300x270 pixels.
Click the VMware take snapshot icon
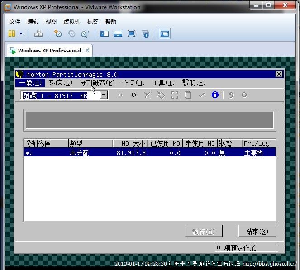[58, 33]
